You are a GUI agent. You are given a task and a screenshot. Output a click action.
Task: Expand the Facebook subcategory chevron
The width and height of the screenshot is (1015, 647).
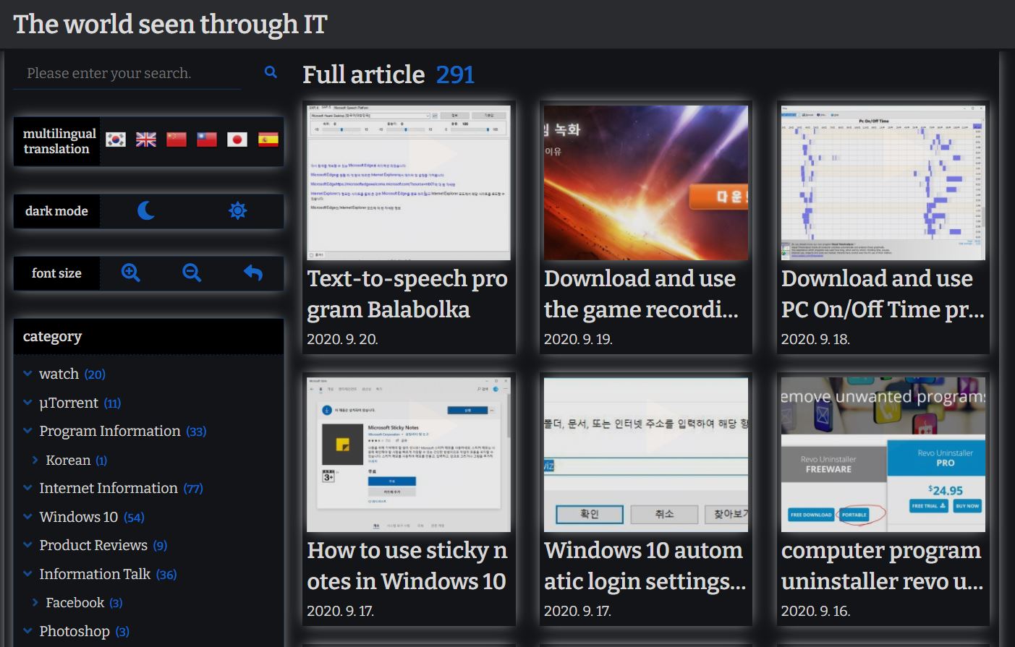point(35,602)
